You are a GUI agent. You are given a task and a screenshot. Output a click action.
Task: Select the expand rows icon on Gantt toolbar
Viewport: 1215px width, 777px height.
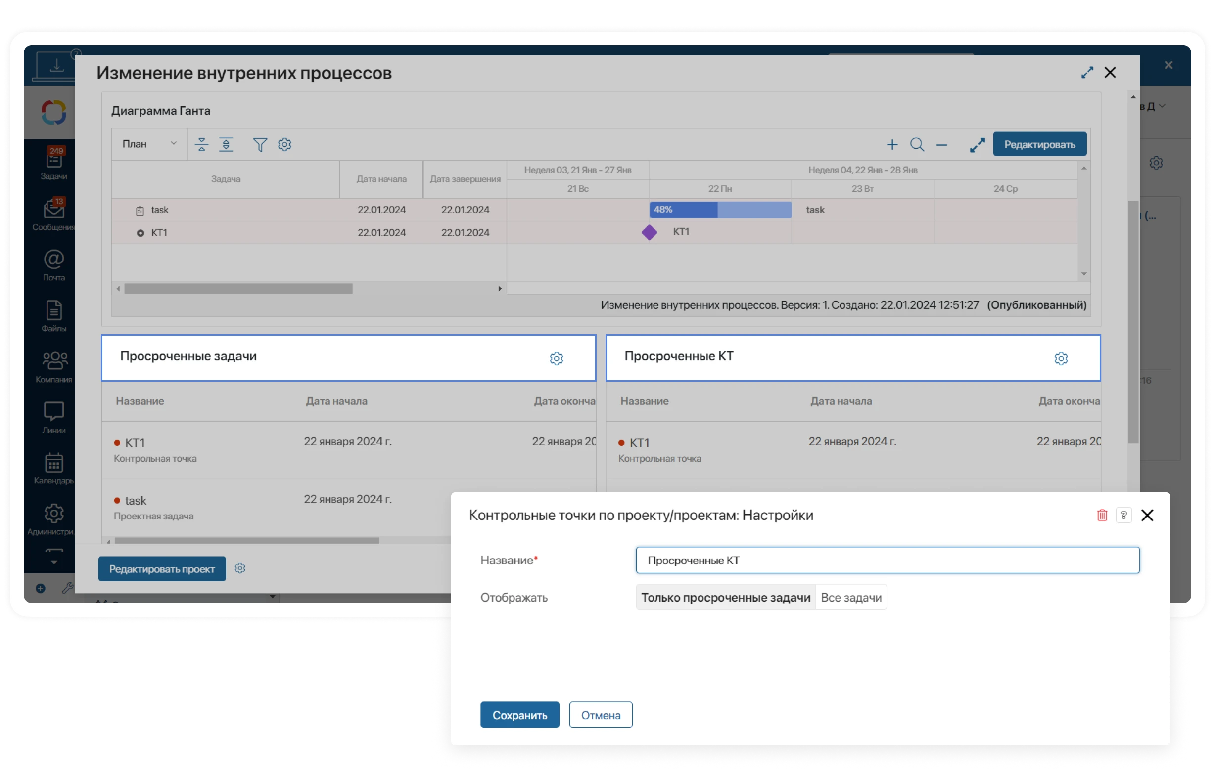click(226, 145)
